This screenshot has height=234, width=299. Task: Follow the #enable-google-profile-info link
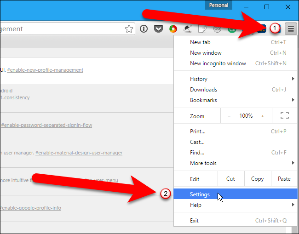coord(30,208)
